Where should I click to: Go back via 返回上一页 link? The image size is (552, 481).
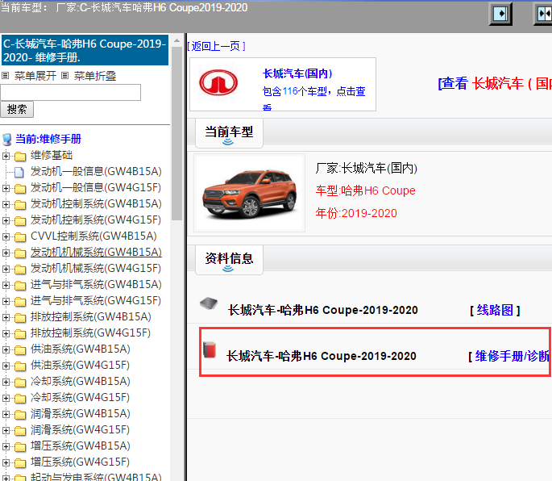click(x=216, y=46)
